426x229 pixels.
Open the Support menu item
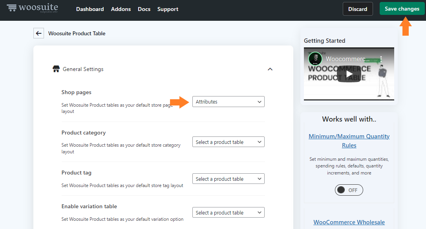168,9
